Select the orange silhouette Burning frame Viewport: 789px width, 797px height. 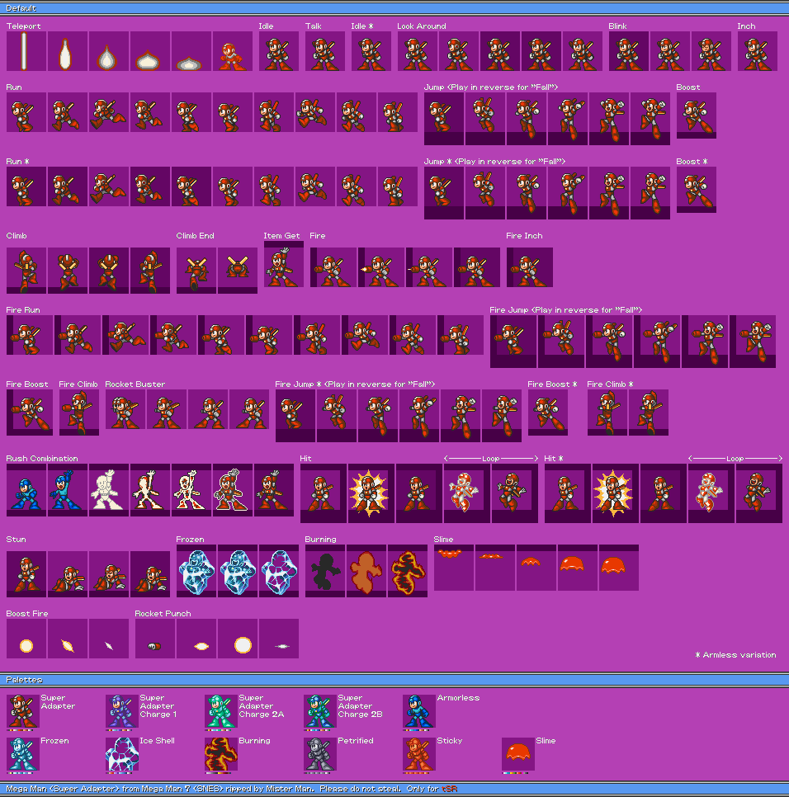coord(366,571)
